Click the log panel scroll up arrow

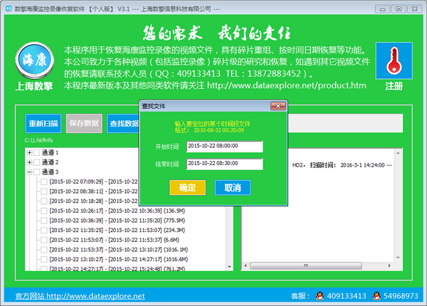tap(398, 153)
